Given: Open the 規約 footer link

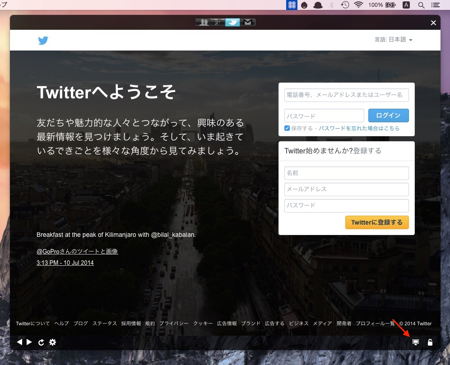Looking at the screenshot, I should tap(150, 323).
